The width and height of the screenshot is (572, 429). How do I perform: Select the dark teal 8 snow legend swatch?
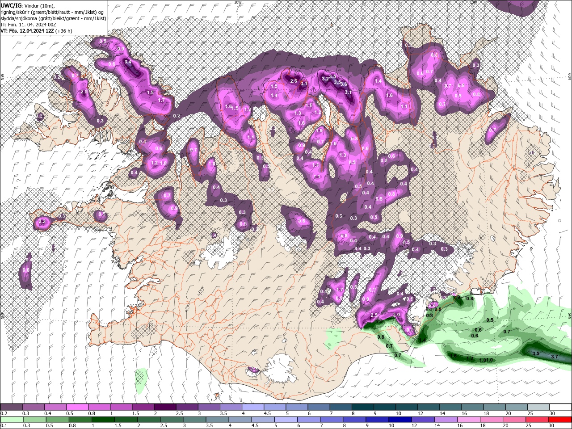tap(362, 407)
